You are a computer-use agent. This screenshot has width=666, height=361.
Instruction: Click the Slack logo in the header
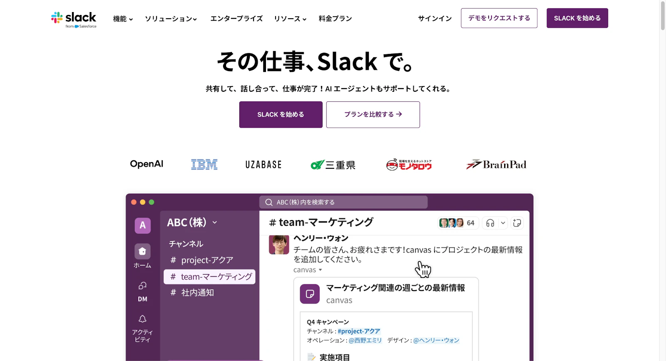click(74, 19)
